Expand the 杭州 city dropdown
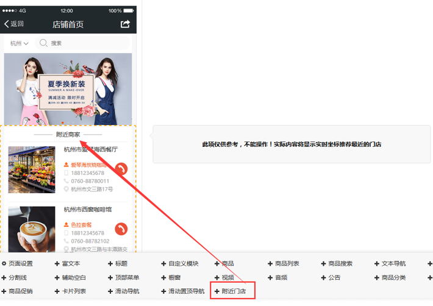Viewport: 433px width, 306px height. click(x=19, y=43)
